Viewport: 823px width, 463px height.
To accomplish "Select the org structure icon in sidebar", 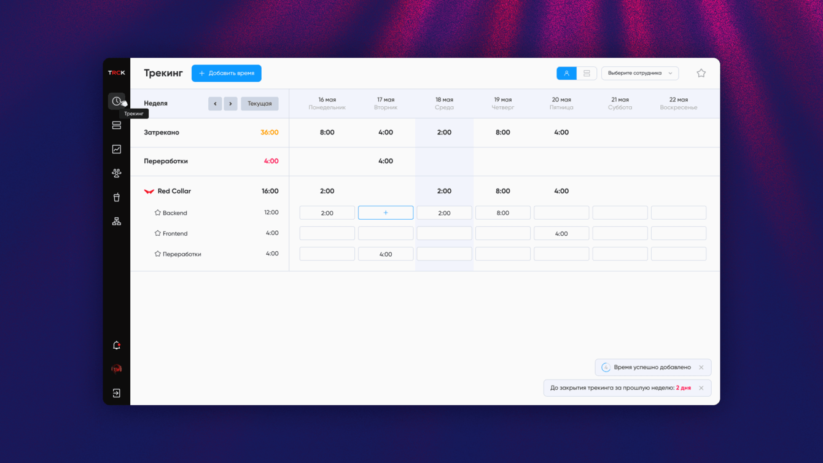I will point(116,221).
